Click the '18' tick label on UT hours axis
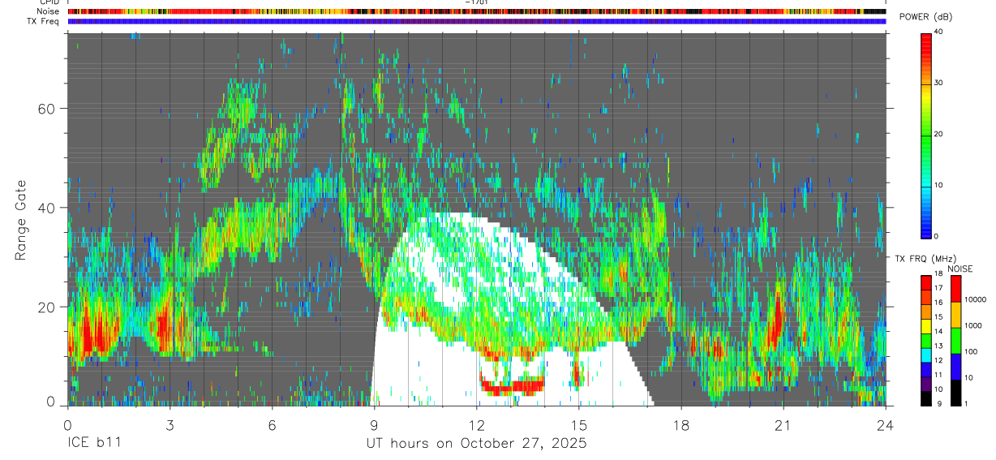Screen dimensions: 996x460 681,425
